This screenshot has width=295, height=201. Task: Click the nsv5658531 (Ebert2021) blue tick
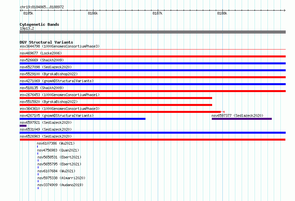tap(38, 160)
